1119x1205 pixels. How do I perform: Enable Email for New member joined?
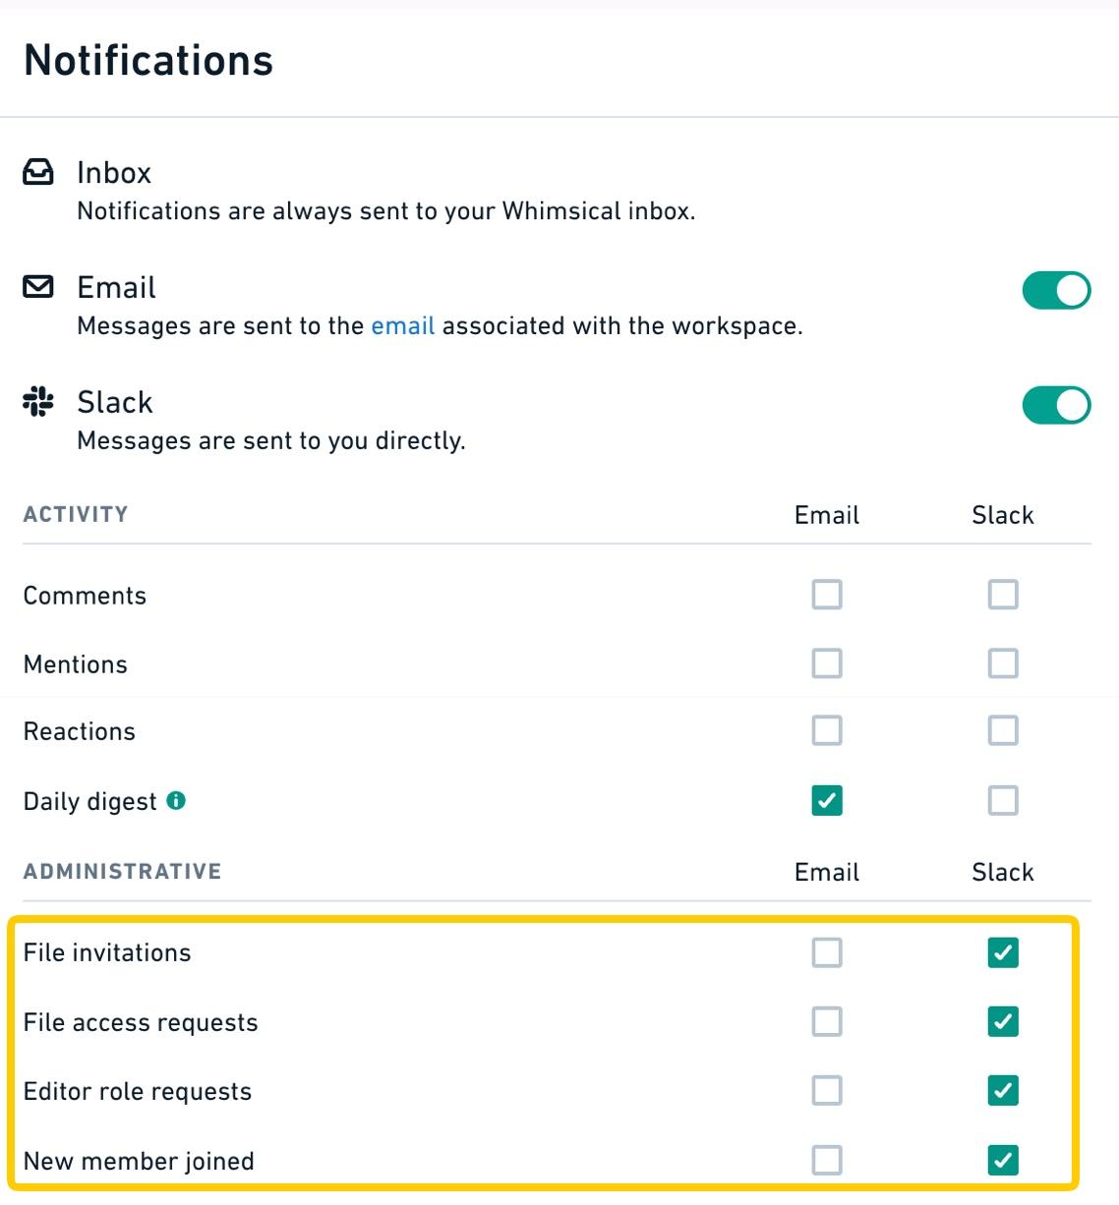pos(827,1161)
